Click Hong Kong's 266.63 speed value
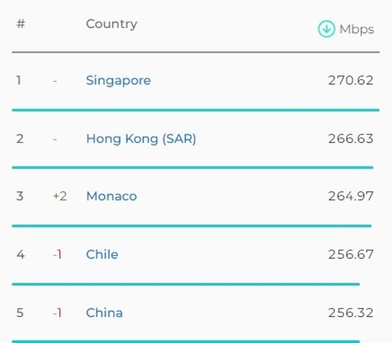This screenshot has height=343, width=392. pos(350,139)
